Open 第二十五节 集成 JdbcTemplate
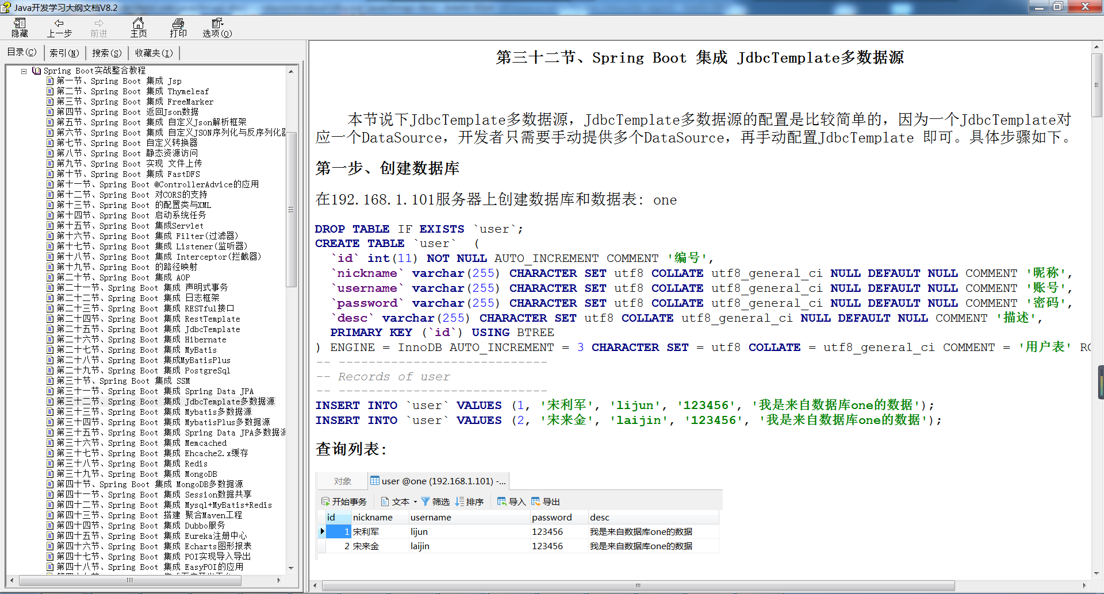 [x=148, y=329]
